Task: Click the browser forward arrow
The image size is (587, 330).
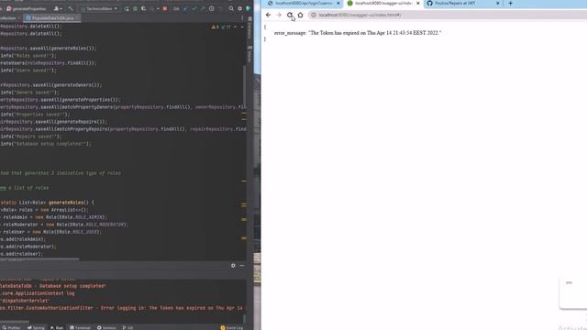Action: click(279, 15)
